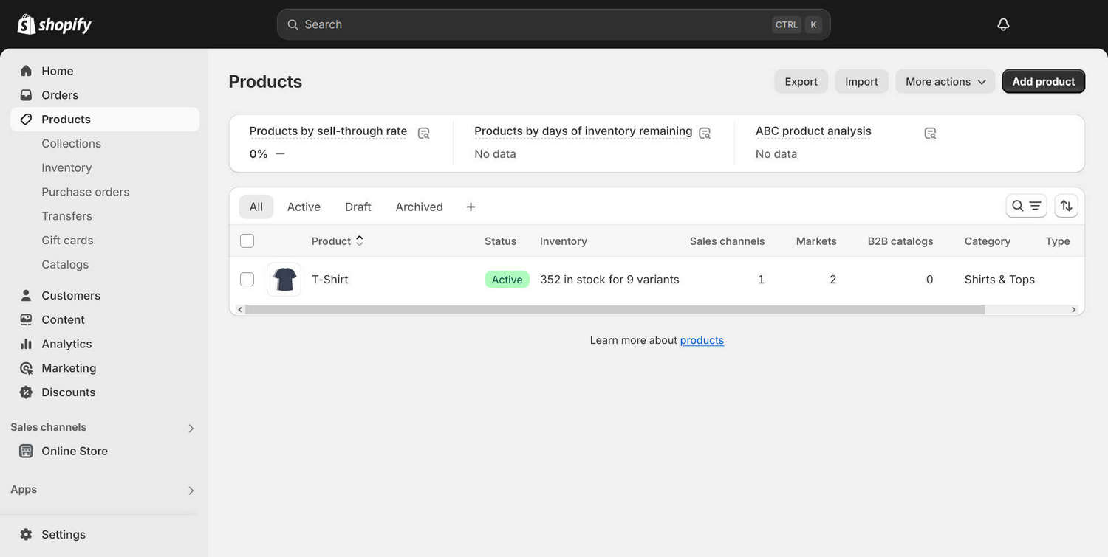Switch to the Archived tab
The height and width of the screenshot is (557, 1108).
[419, 207]
